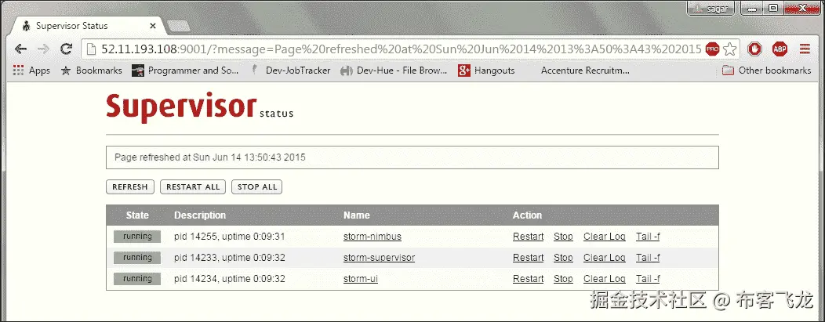Click the Name column header

(x=357, y=215)
